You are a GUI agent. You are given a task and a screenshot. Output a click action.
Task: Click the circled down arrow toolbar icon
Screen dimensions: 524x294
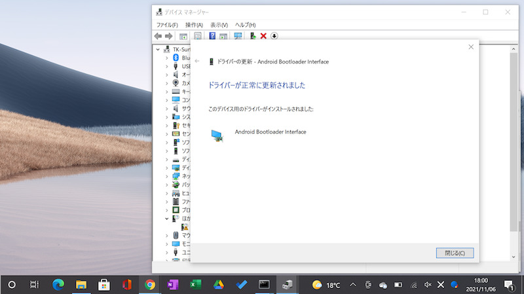274,36
